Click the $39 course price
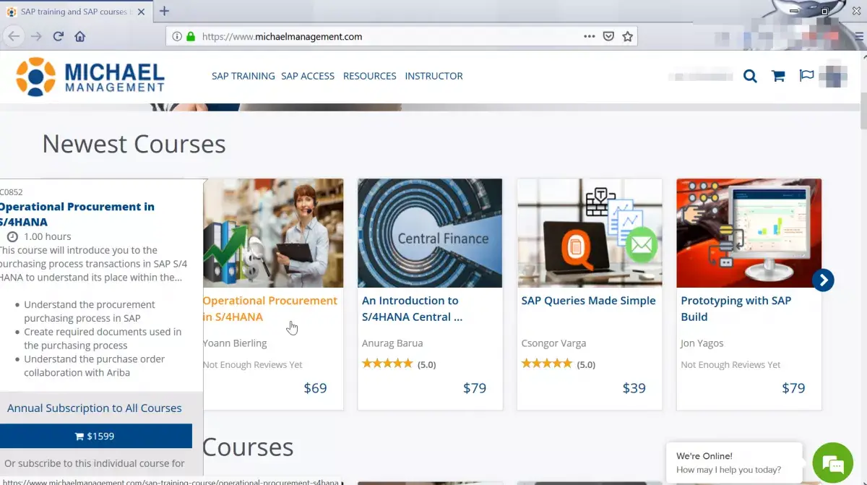Viewport: 867px width, 485px height. 634,388
